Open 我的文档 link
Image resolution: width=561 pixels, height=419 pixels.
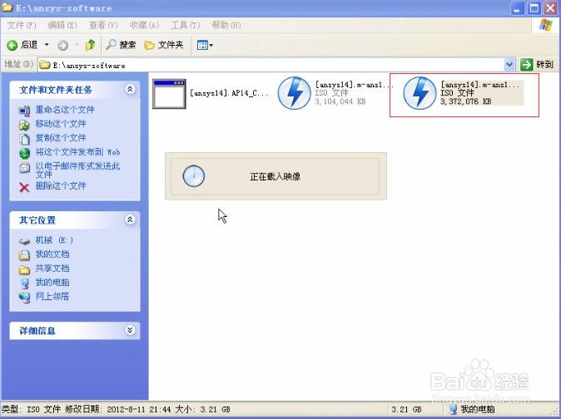pos(52,254)
